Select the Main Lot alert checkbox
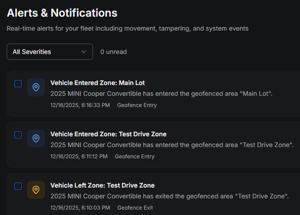This screenshot has width=300, height=215. [x=18, y=84]
